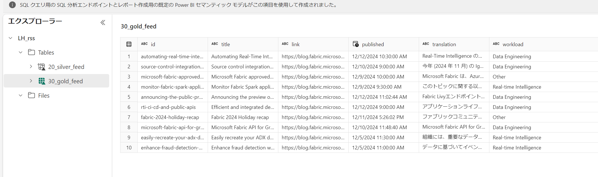Click title cell 'Announcing the preview o...'
This screenshot has width=598, height=177.
point(243,97)
